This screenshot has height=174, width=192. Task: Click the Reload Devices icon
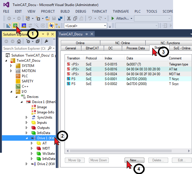click(x=30, y=26)
